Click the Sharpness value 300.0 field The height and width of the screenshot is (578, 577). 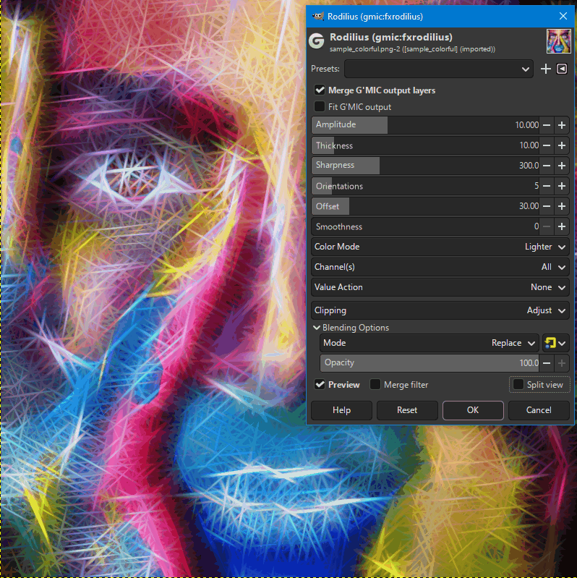(529, 166)
